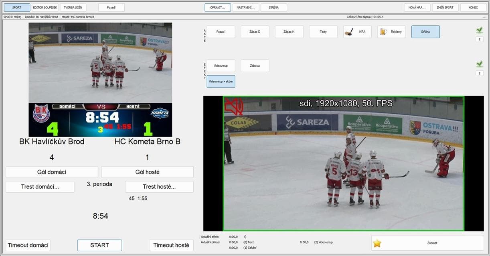This screenshot has width=490, height=256.
Task: Click the Aktuální příkaz label
Action: pyautogui.click(x=211, y=242)
